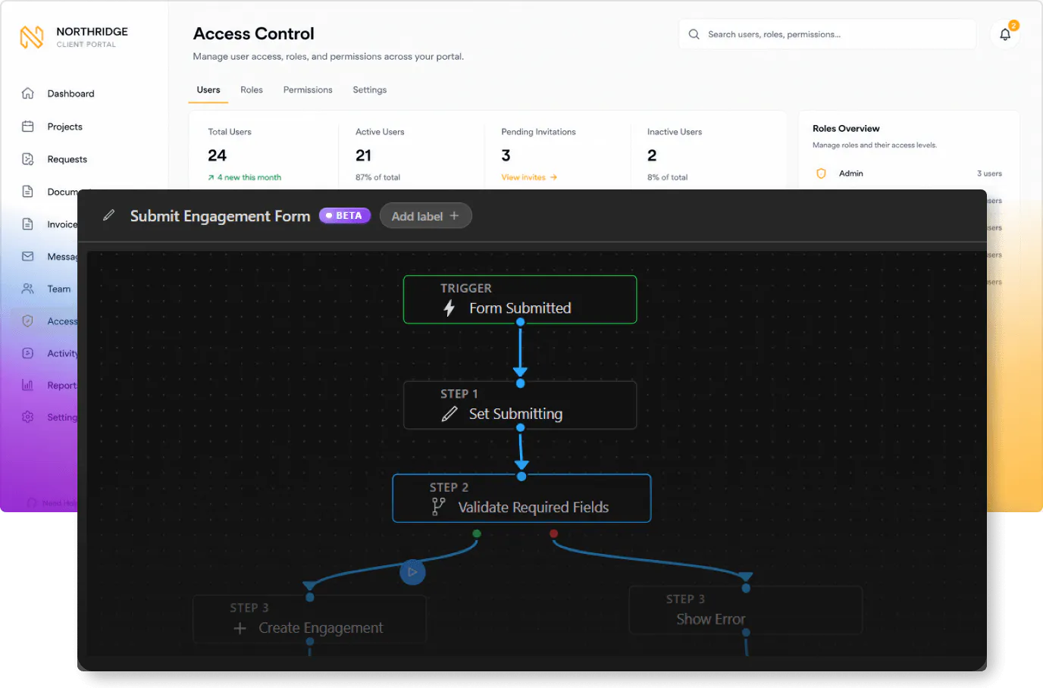Click the green success output connector
This screenshot has height=688, width=1043.
click(477, 533)
